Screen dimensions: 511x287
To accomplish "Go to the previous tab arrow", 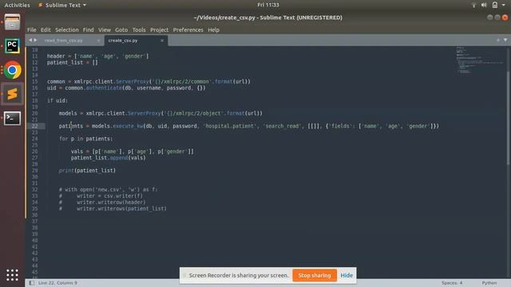I will click(30, 40).
